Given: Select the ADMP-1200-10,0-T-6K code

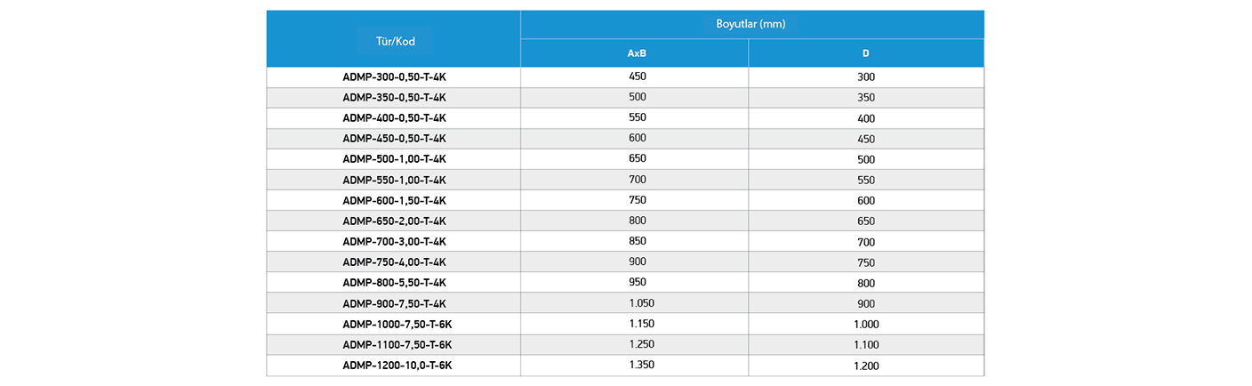Looking at the screenshot, I should click(397, 365).
